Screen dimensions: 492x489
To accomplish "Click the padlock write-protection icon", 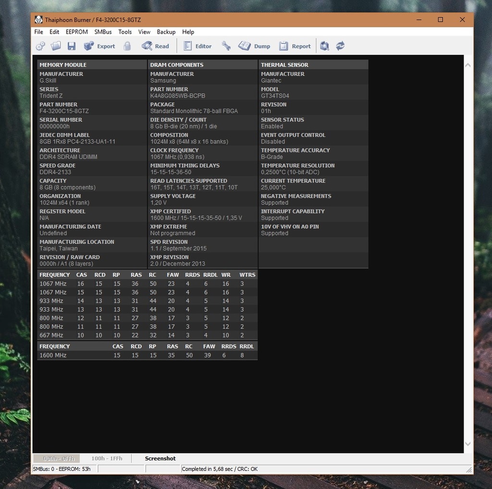I will (127, 46).
